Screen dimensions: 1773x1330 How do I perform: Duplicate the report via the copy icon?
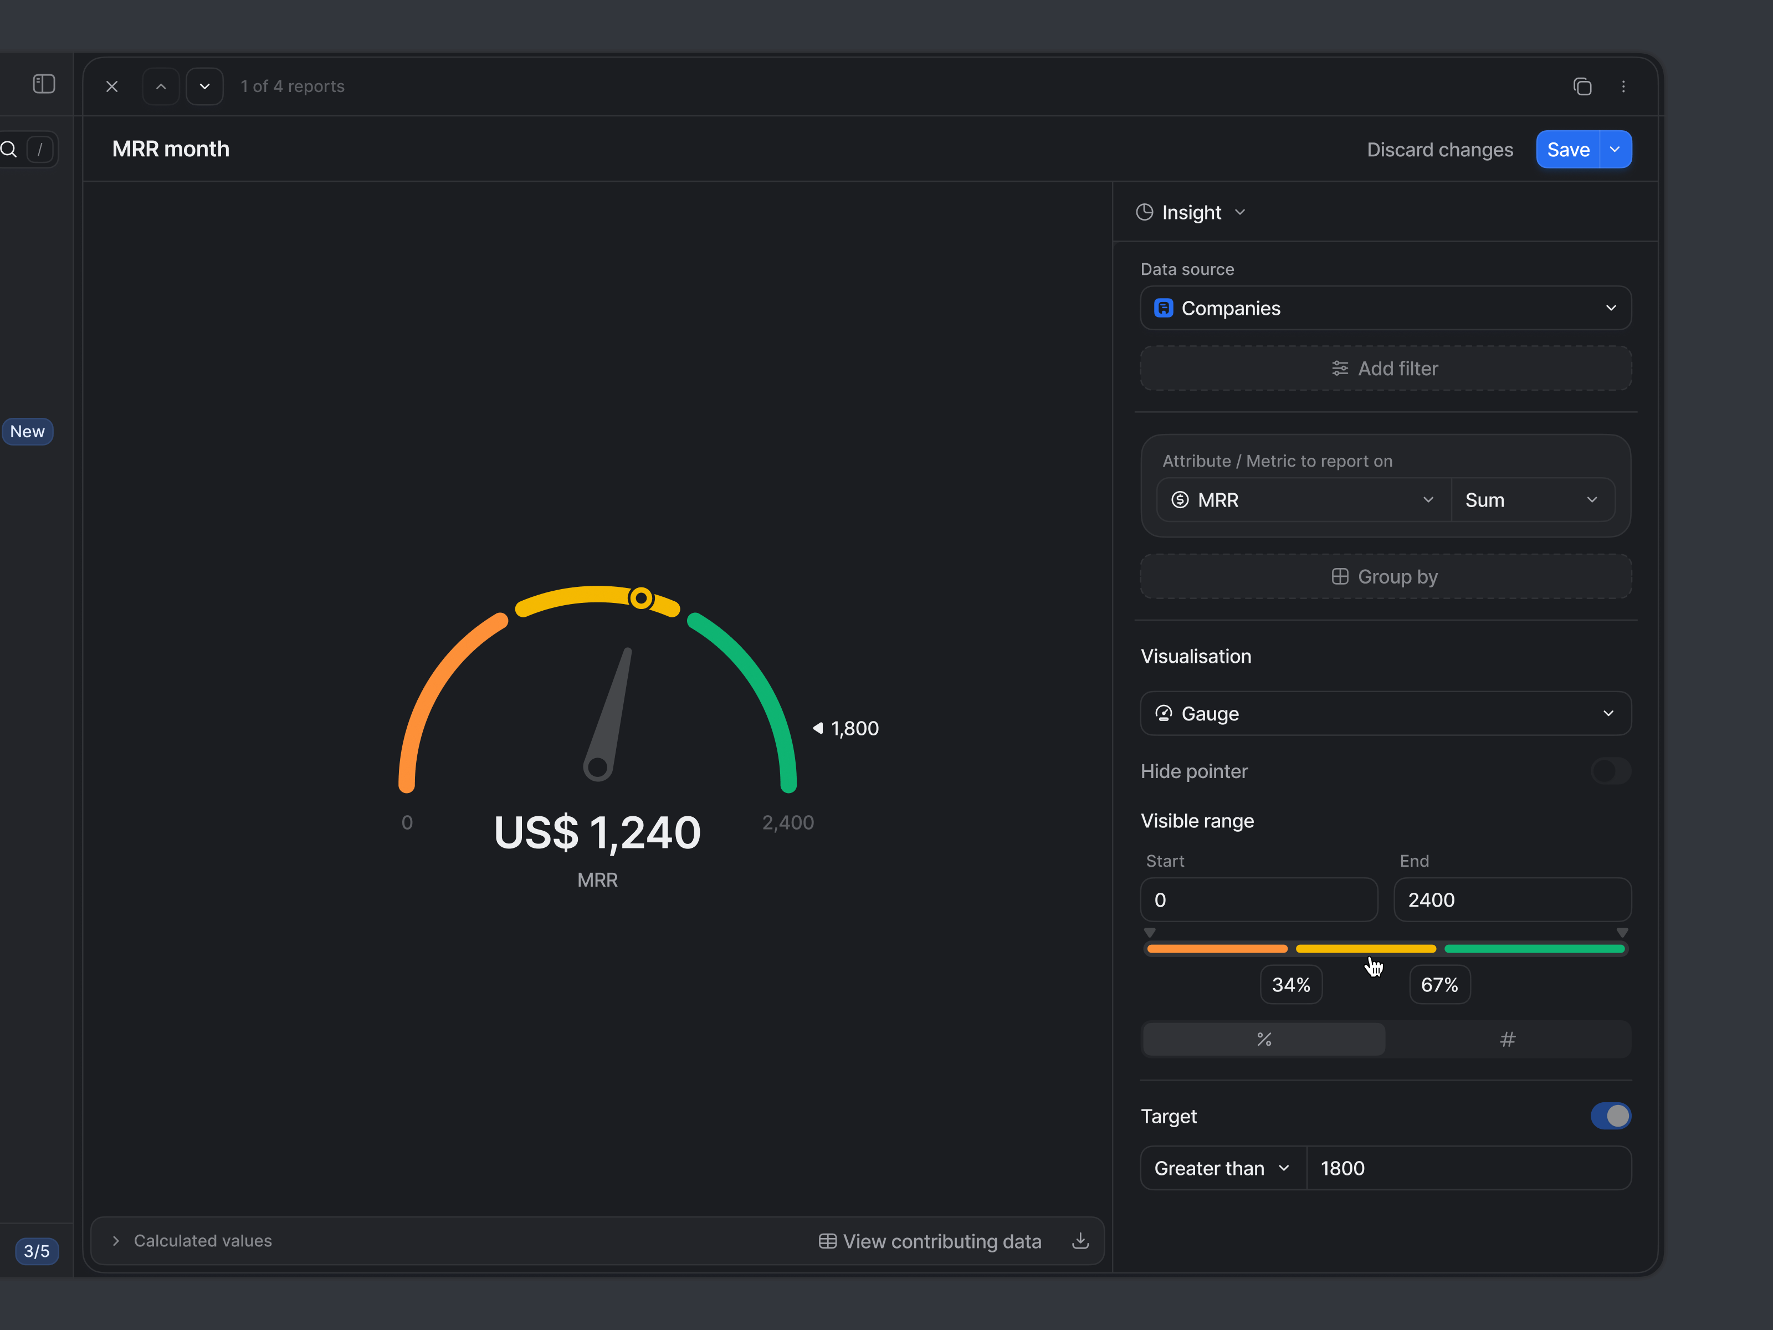coord(1584,86)
